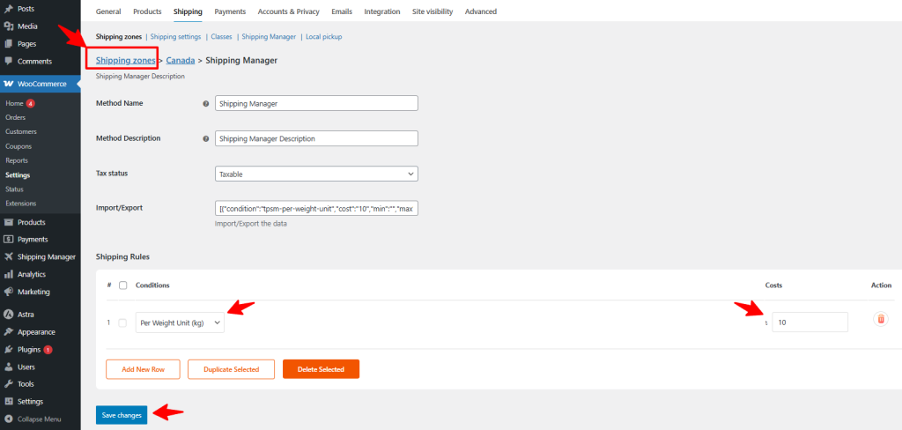Check the row 1 shipping rule checkbox
Viewport: 902px width, 430px height.
click(x=122, y=322)
